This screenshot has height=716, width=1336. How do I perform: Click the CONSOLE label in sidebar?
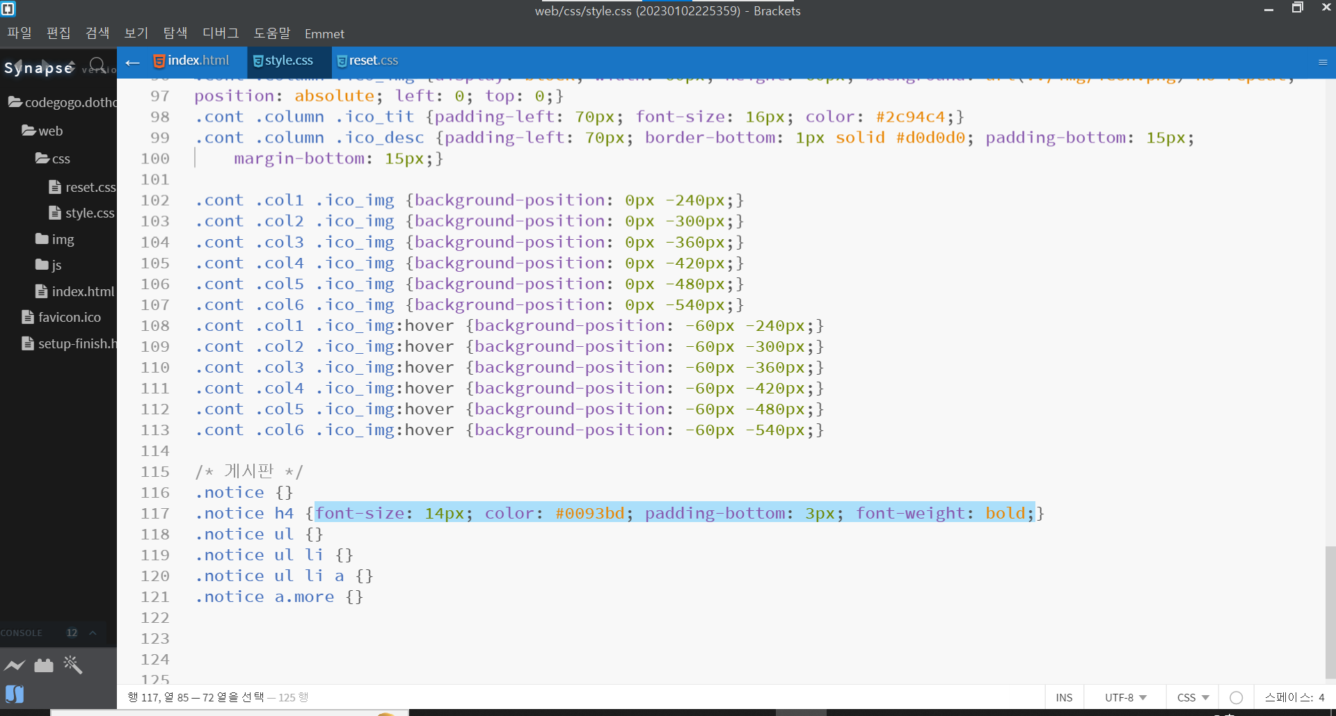pyautogui.click(x=22, y=633)
